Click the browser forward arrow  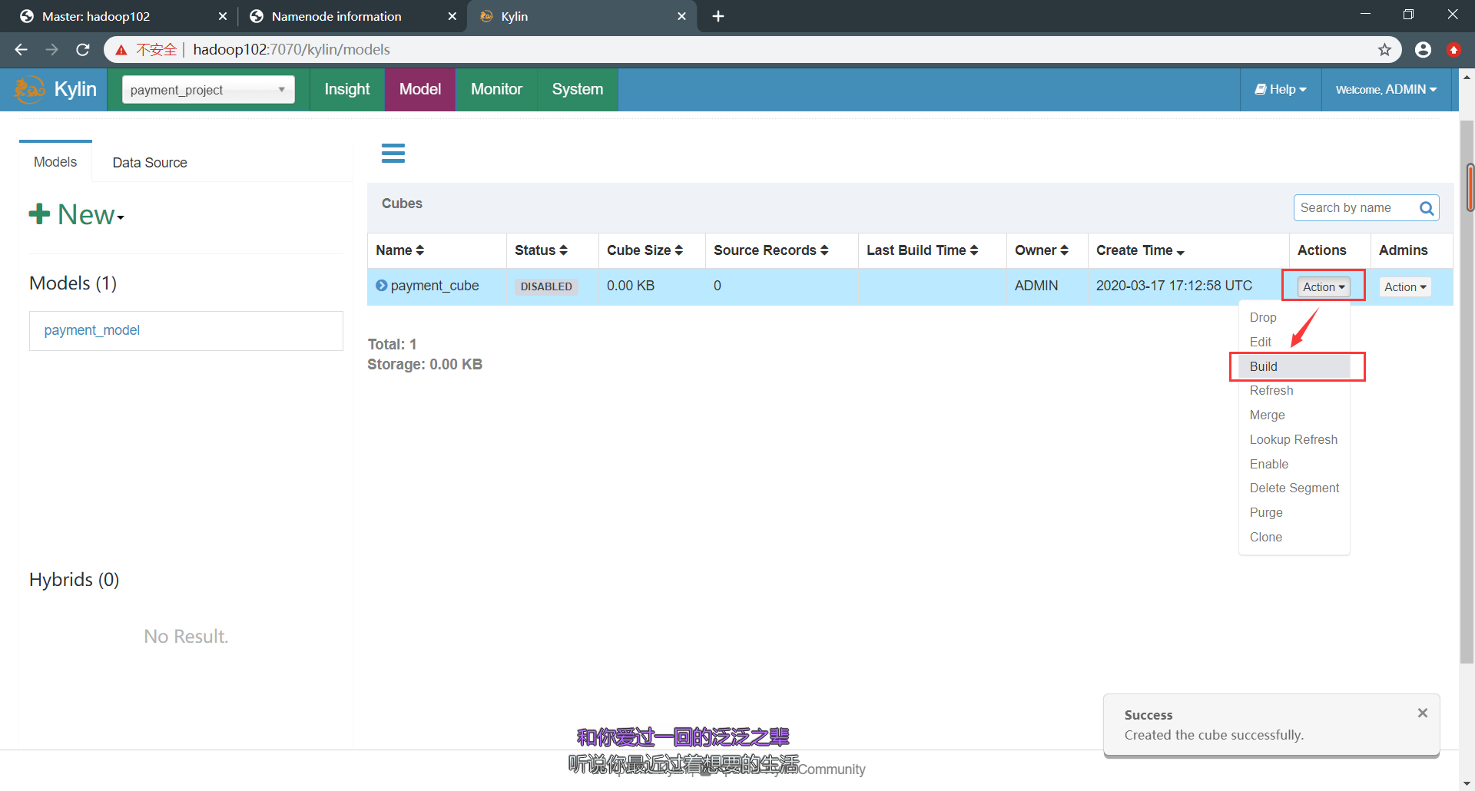click(51, 50)
